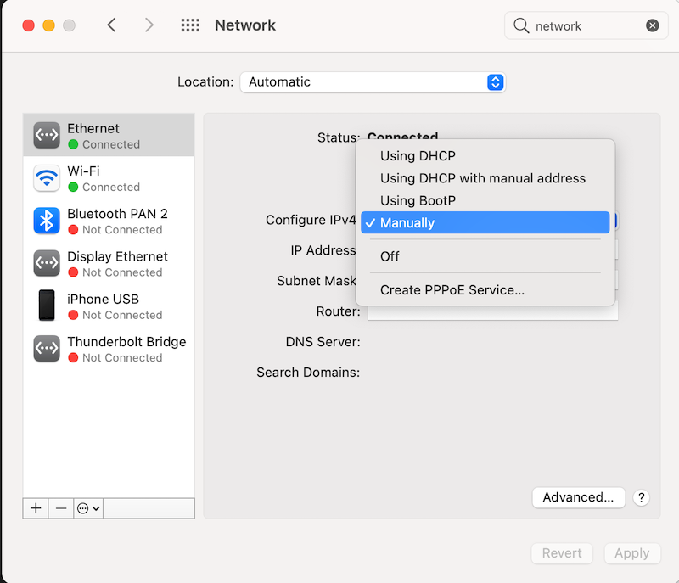
Task: Click the Bluetooth PAN 2 label
Action: tap(117, 214)
